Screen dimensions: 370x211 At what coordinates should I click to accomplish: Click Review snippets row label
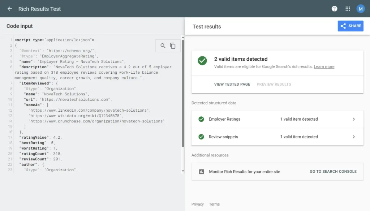[223, 137]
